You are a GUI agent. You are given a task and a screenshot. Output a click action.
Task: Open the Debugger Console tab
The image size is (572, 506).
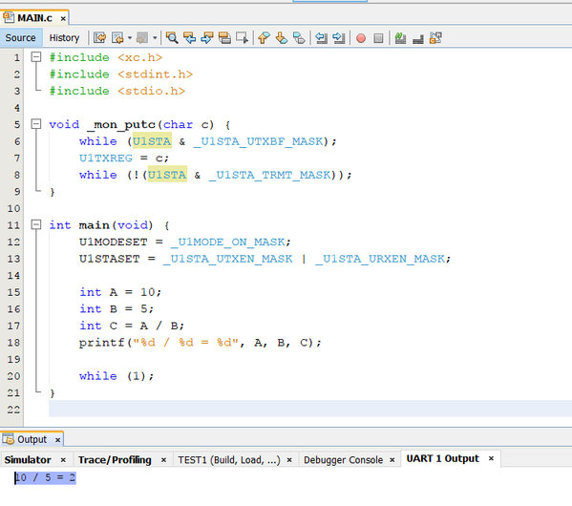click(x=343, y=459)
